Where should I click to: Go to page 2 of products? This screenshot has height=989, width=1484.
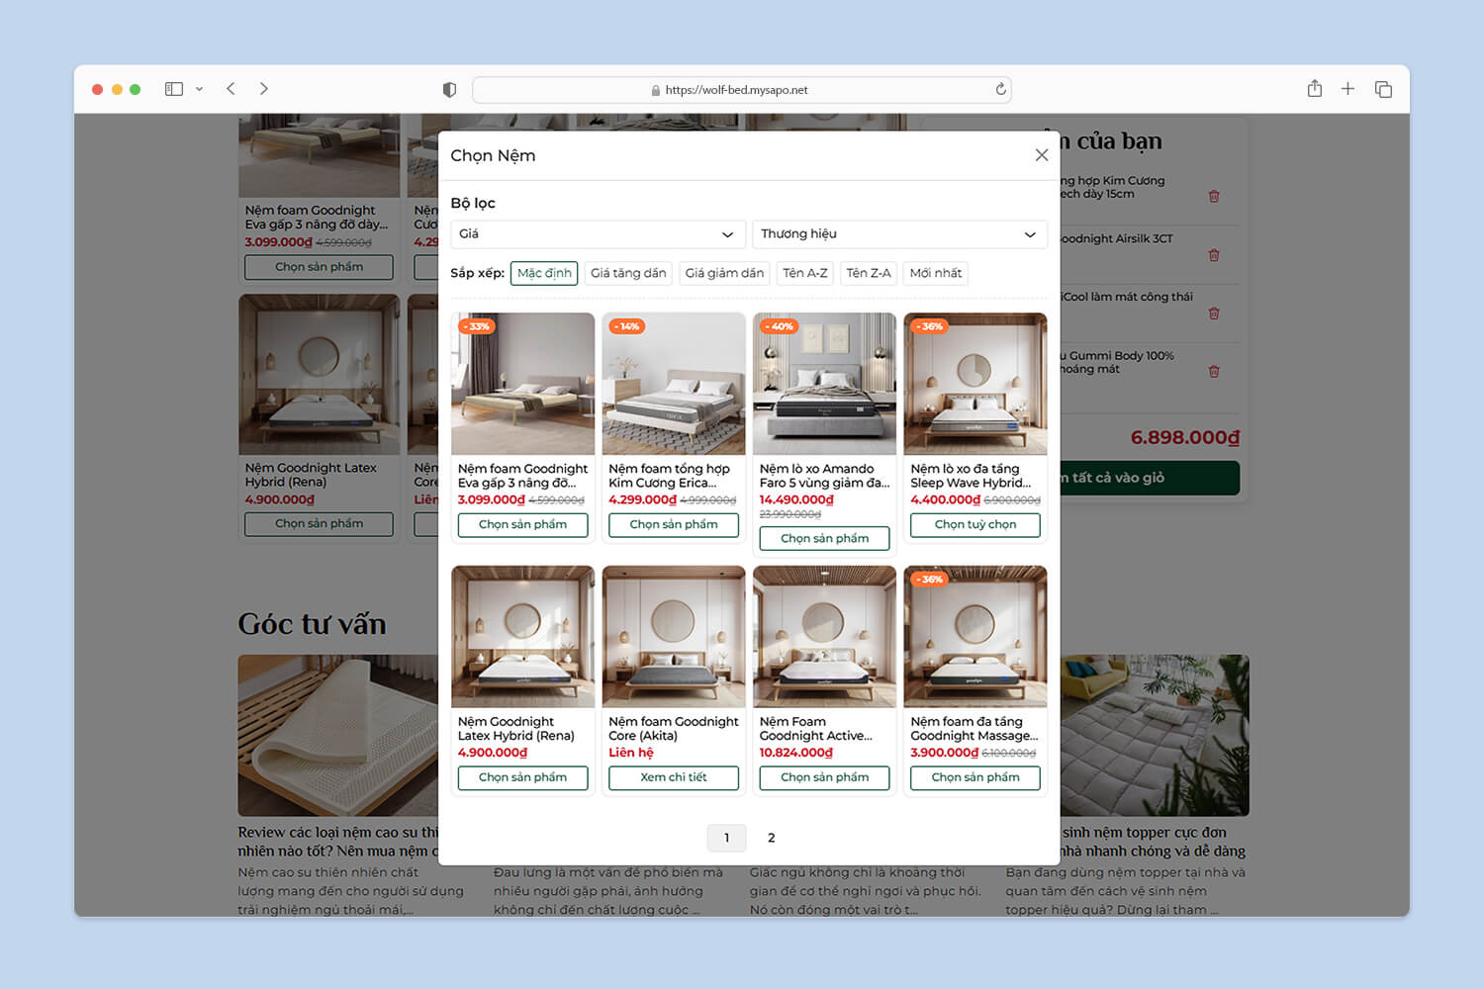point(772,838)
